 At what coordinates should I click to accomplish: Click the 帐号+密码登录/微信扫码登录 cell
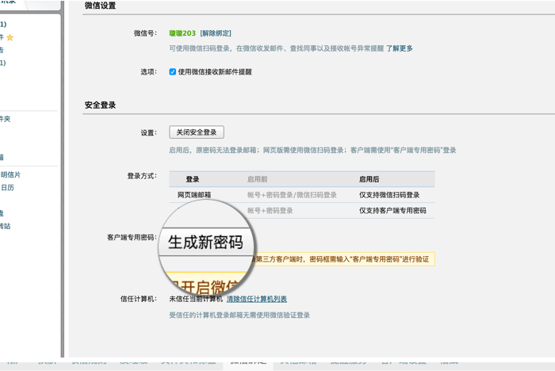[292, 195]
